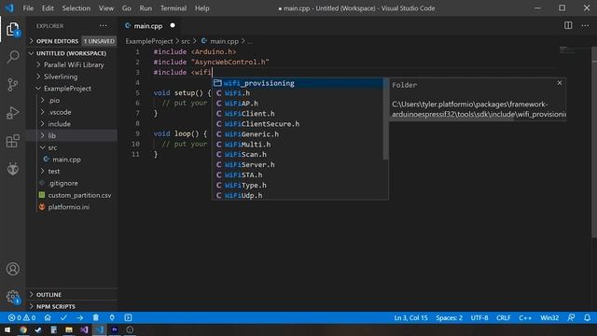Image resolution: width=597 pixels, height=336 pixels.
Task: Click the errors and warnings status indicator
Action: pos(22,317)
